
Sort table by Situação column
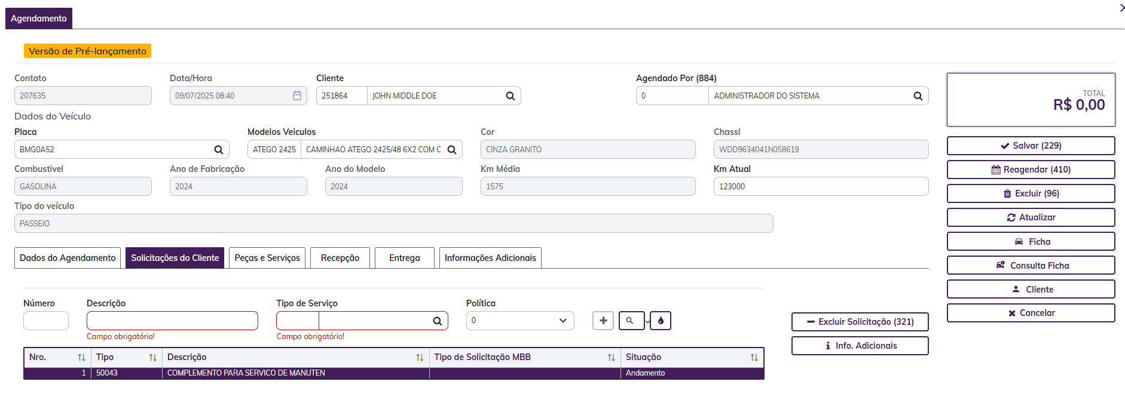click(754, 358)
